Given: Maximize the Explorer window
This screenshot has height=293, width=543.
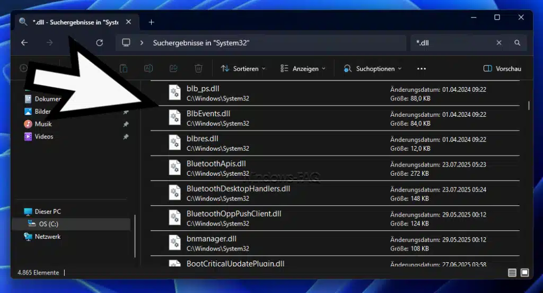Looking at the screenshot, I should tap(497, 18).
